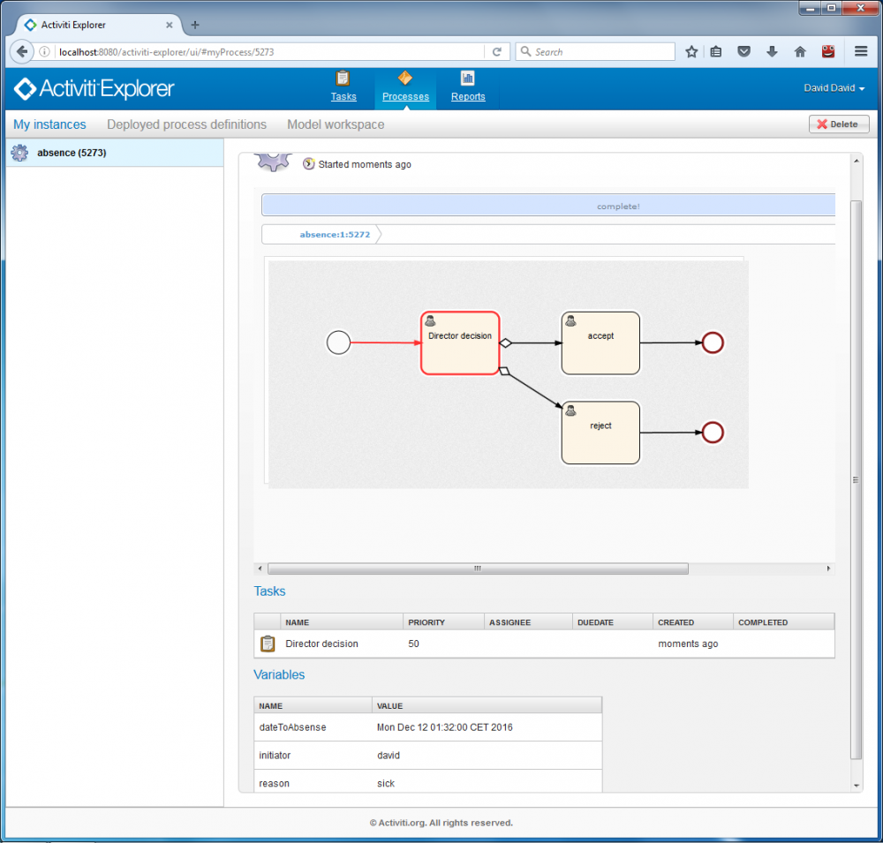
Task: Open a new browser tab
Action: pyautogui.click(x=195, y=25)
